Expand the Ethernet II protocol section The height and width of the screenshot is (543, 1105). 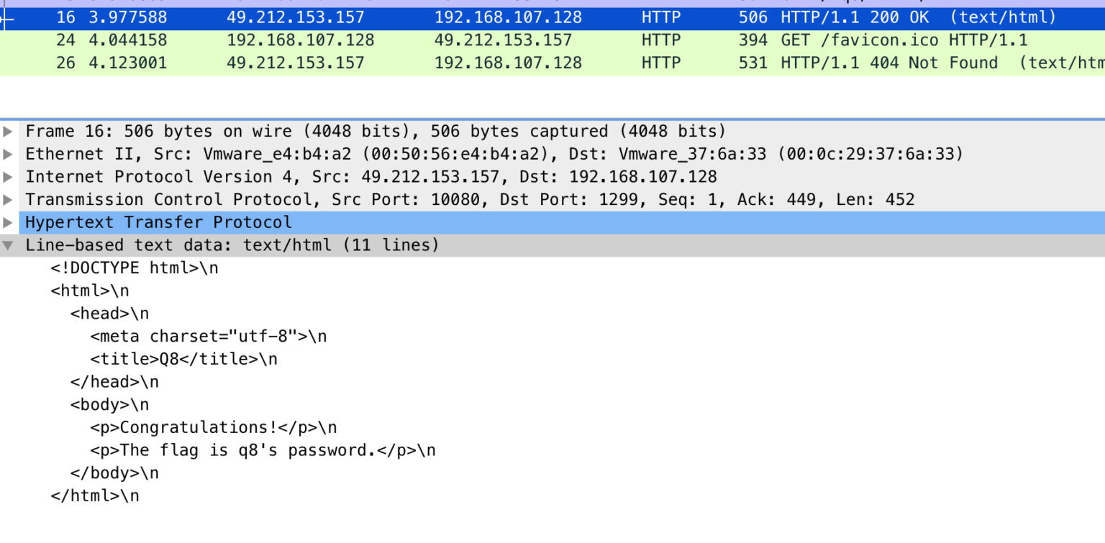tap(9, 153)
